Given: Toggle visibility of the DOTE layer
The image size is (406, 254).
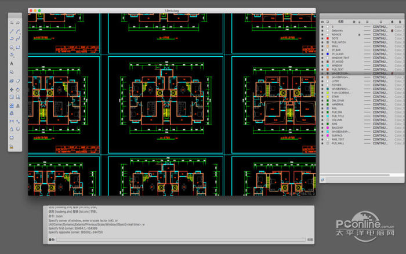Looking at the screenshot, I should (x=322, y=38).
